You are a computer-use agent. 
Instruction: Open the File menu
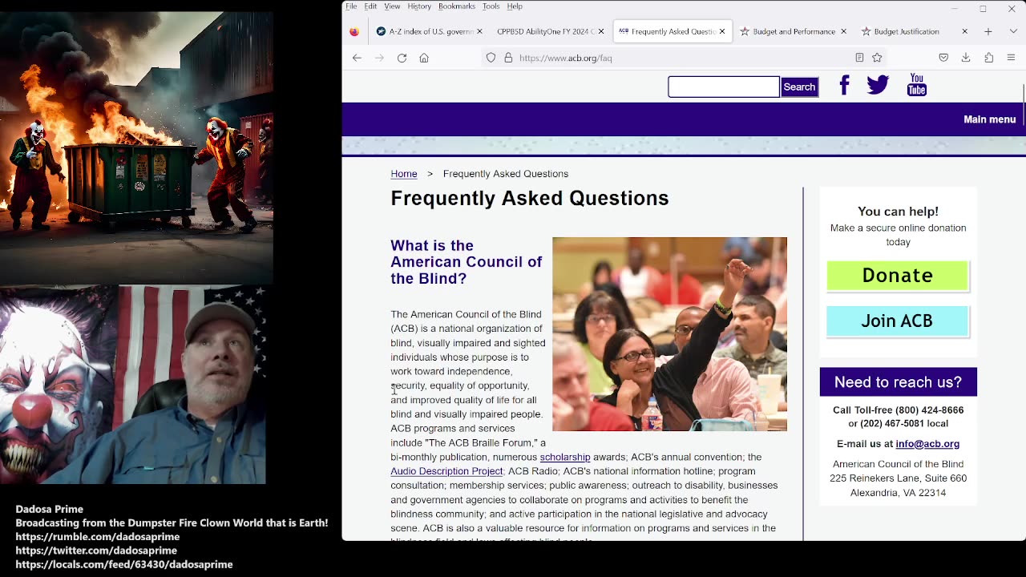click(351, 6)
